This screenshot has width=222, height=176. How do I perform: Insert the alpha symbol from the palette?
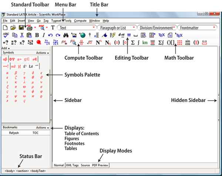click(7, 73)
